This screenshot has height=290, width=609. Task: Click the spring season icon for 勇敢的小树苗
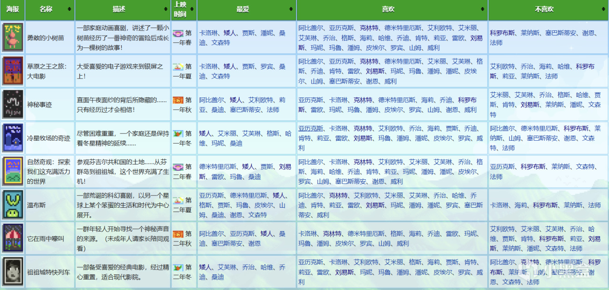click(x=178, y=33)
